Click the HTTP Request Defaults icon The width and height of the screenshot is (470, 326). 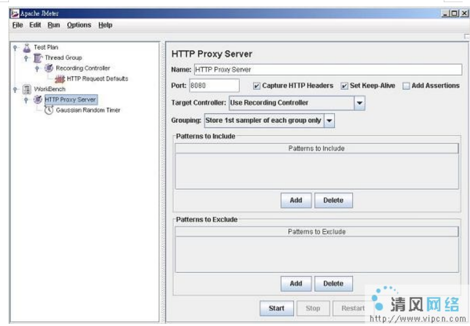coord(60,79)
